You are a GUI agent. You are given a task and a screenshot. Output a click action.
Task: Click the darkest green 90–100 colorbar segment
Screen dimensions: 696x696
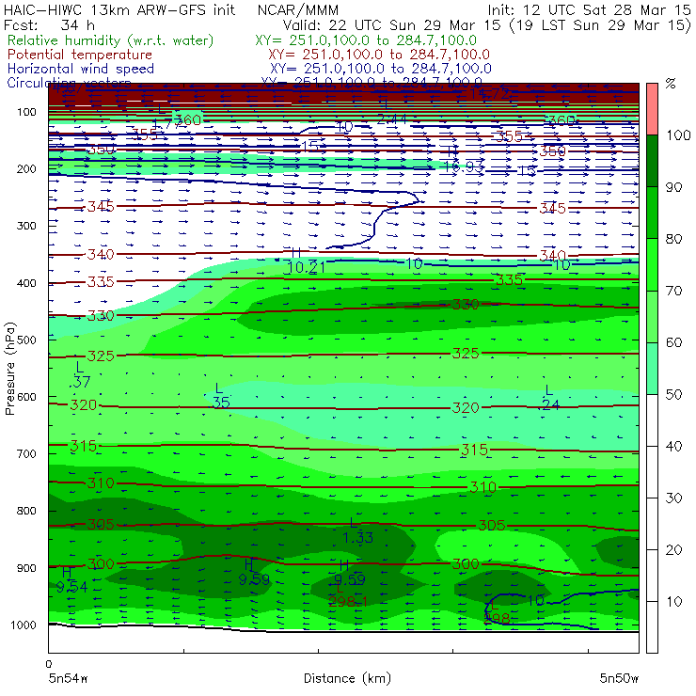(652, 161)
